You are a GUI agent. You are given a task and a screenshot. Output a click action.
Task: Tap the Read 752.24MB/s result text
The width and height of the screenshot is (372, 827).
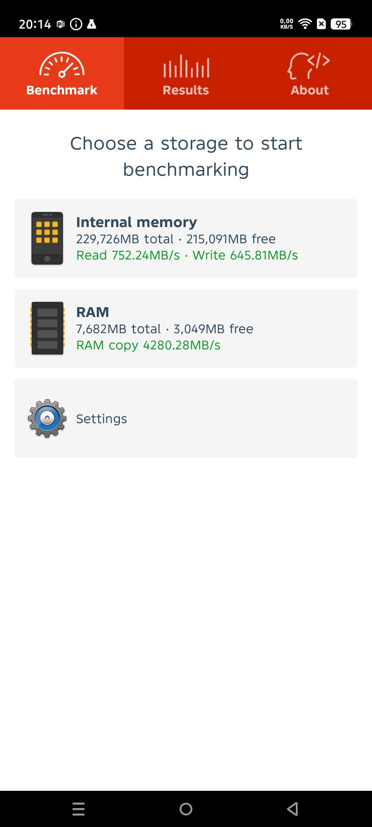(x=128, y=255)
